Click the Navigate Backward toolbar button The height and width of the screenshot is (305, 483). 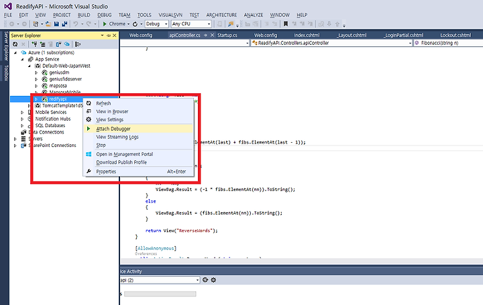click(11, 24)
